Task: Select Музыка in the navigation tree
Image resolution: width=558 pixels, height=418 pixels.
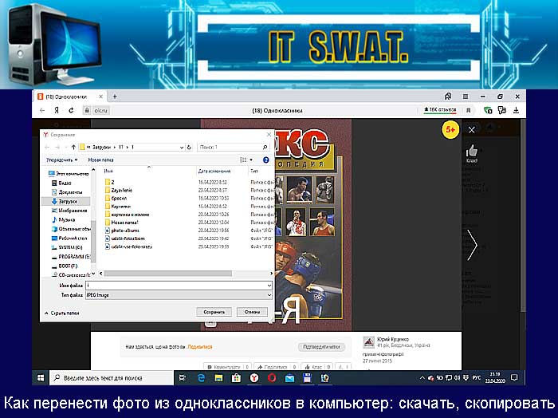Action: (63, 219)
